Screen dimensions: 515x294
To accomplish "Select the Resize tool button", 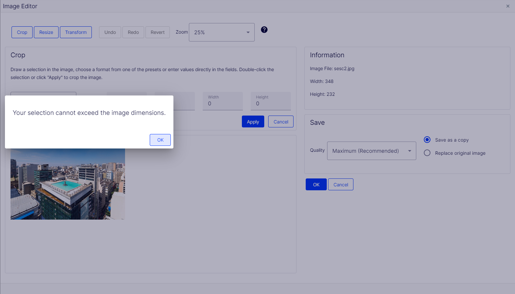I will [46, 32].
